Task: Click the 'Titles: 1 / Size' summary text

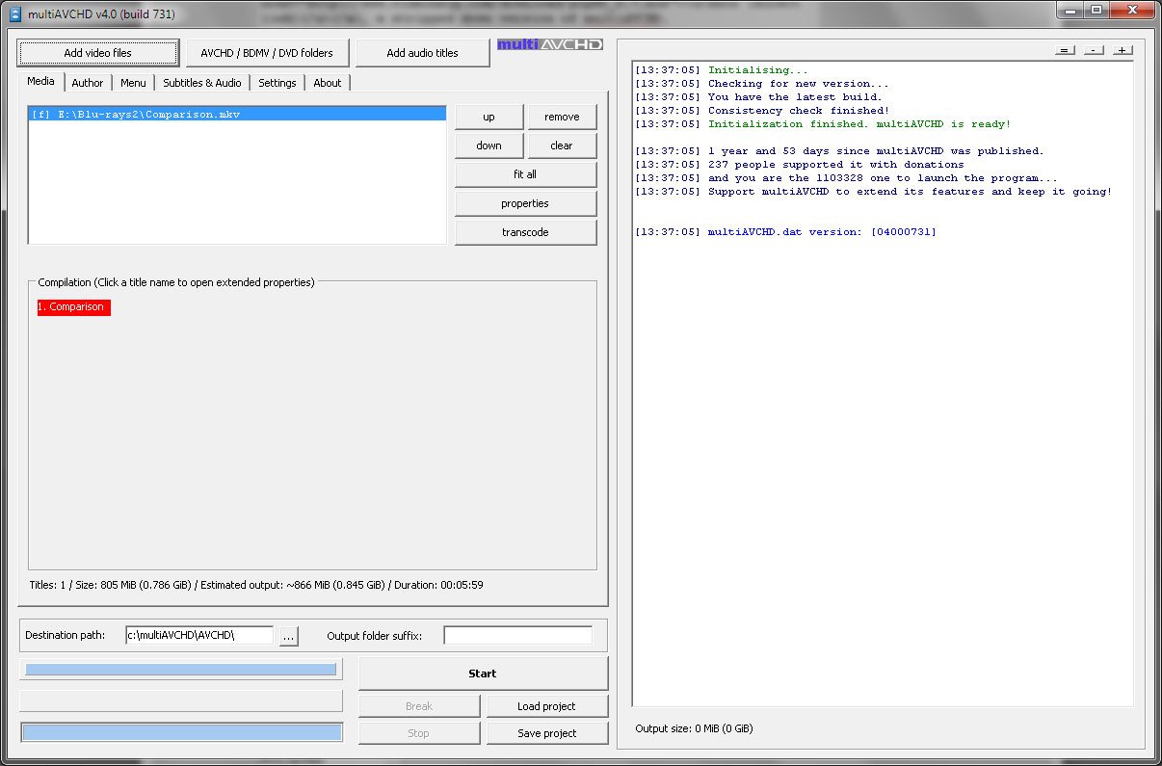Action: 256,585
